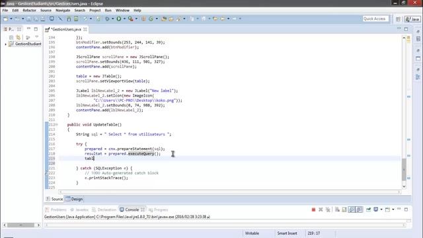The width and height of the screenshot is (423, 238).
Task: Click the green Run button
Action: (119, 19)
